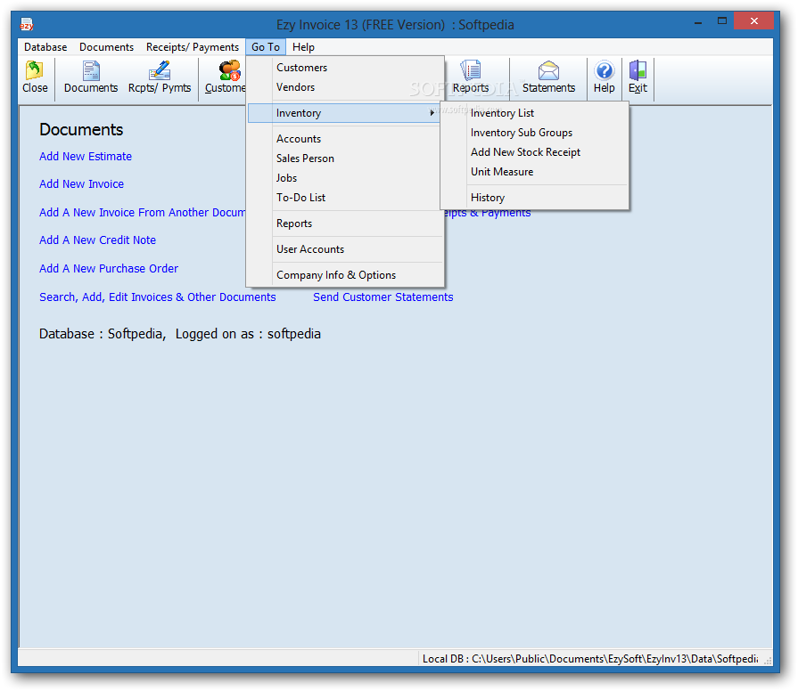The width and height of the screenshot is (798, 691).
Task: Click the partially hidden Receipts & Payments link
Action: tap(488, 214)
